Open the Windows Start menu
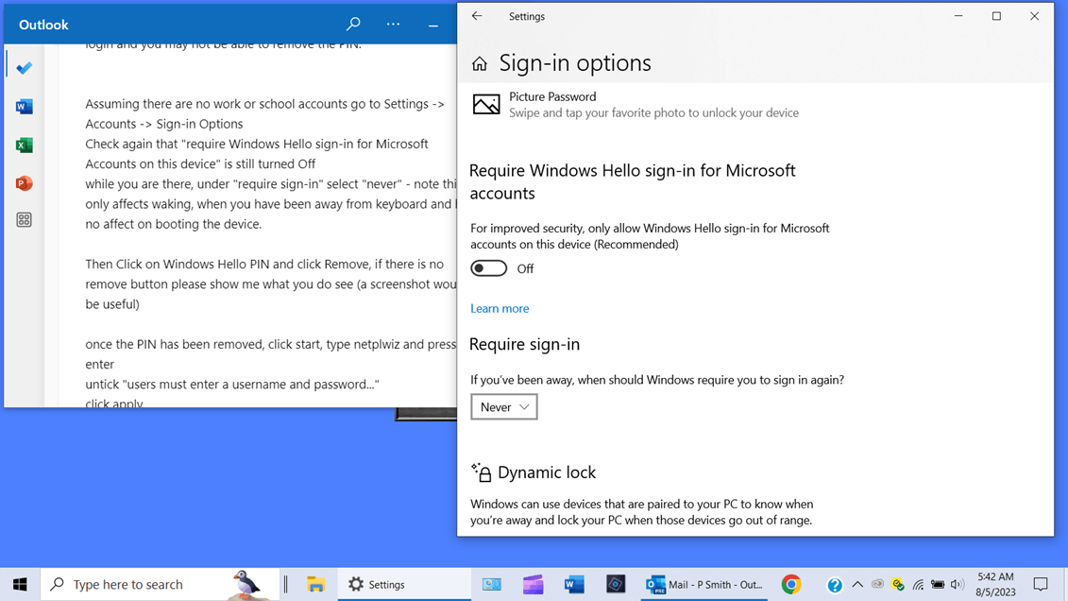Viewport: 1068px width, 601px height. click(21, 585)
